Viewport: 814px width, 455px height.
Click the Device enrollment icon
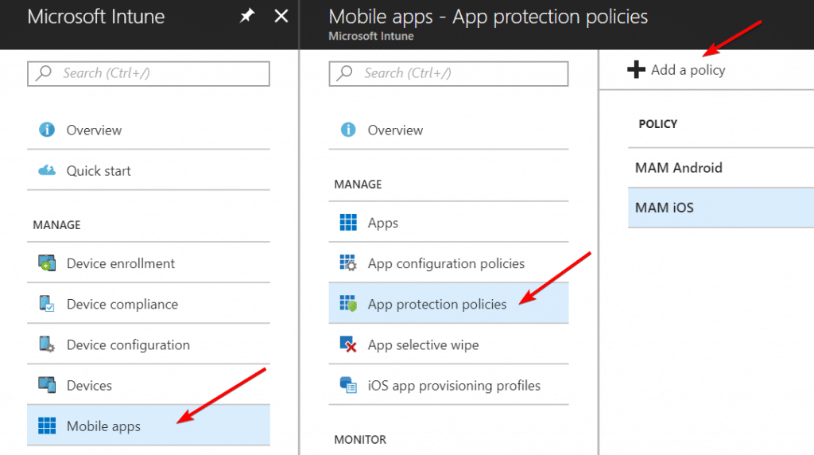[47, 264]
